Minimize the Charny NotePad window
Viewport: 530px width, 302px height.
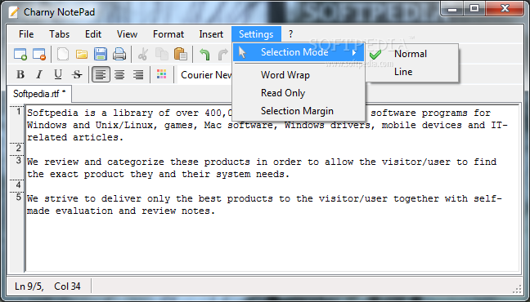click(452, 8)
